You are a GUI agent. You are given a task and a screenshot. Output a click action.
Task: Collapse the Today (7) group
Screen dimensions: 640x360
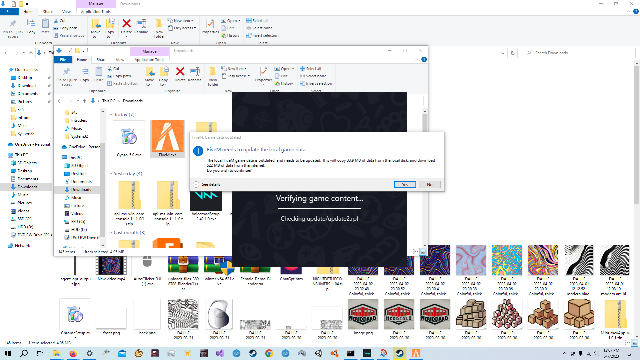(111, 115)
